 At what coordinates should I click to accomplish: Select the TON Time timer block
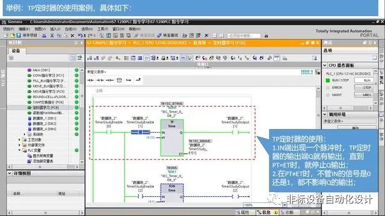172,193
